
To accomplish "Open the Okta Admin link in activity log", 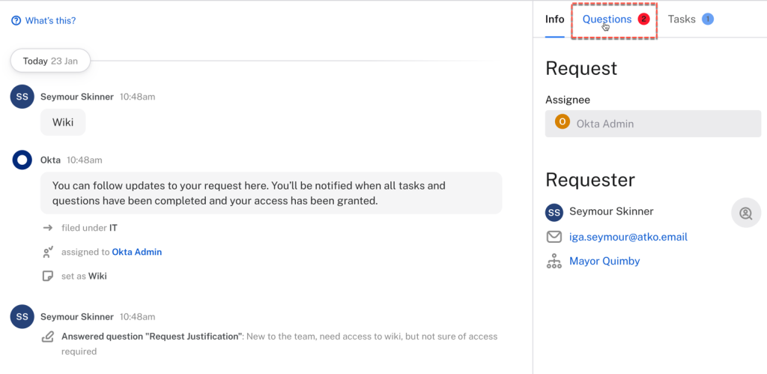I will tap(136, 252).
